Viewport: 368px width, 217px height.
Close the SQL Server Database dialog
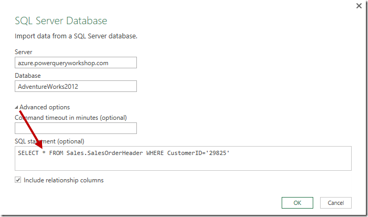(359, 6)
